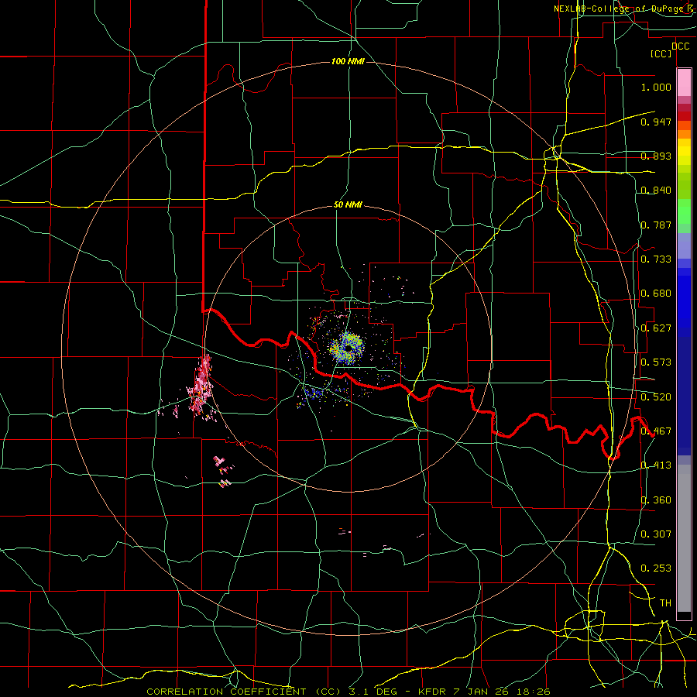Click the pink top segment of the color bar
The height and width of the screenshot is (697, 697).
pyautogui.click(x=684, y=83)
